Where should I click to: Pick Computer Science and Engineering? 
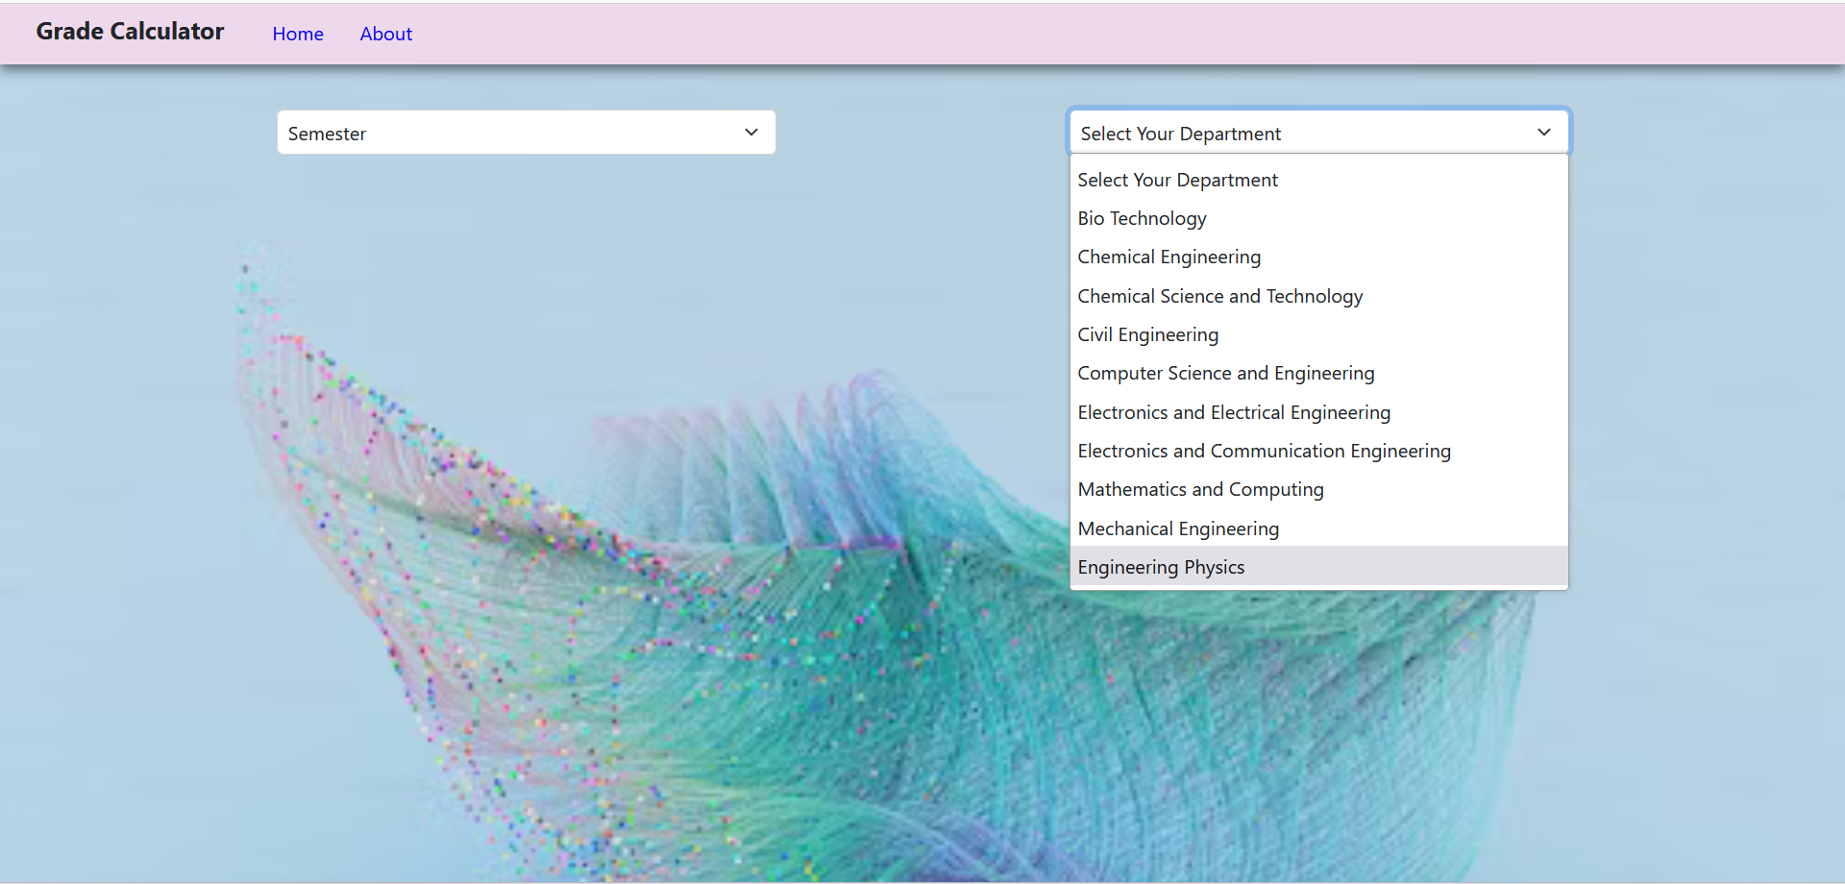pos(1225,373)
